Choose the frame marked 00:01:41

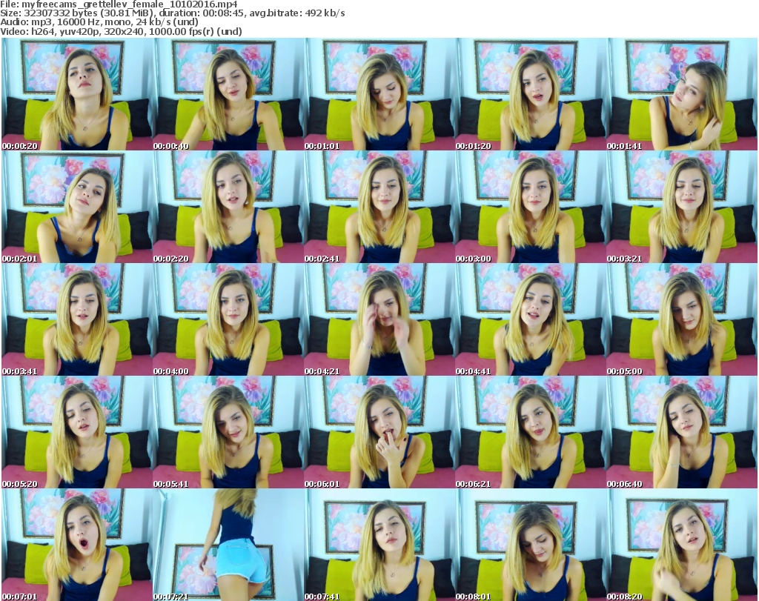(x=682, y=94)
